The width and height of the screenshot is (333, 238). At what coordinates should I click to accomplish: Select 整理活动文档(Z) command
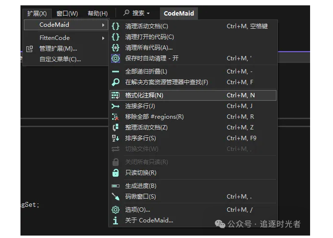pos(193,128)
